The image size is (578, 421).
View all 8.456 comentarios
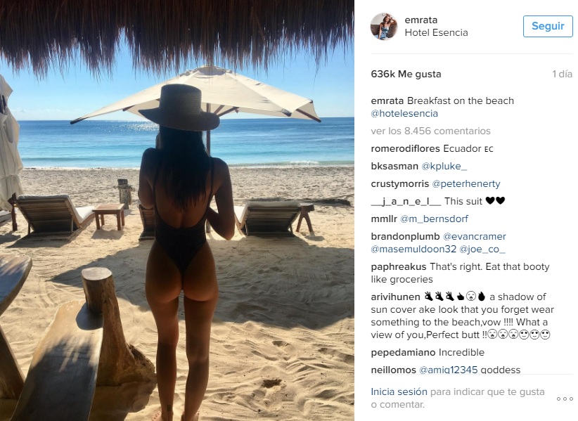pyautogui.click(x=430, y=131)
